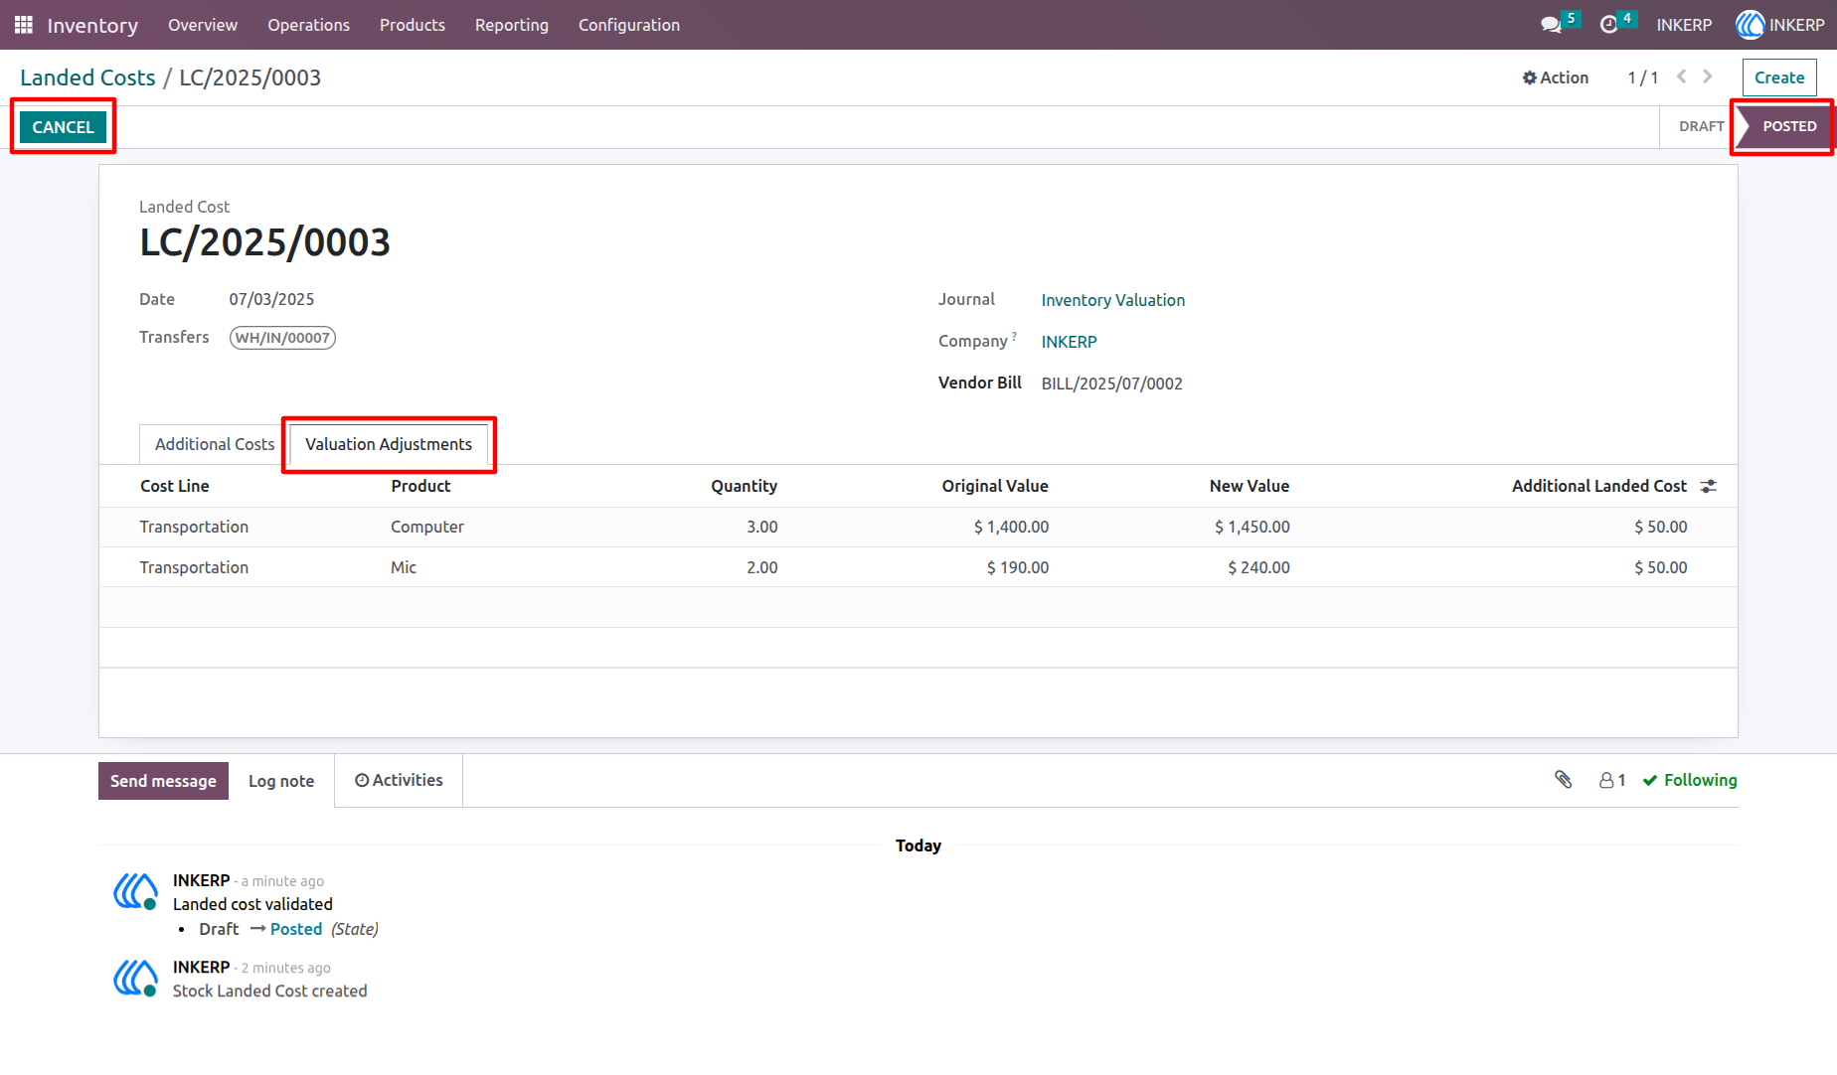1837x1075 pixels.
Task: Click the Draft status stage
Action: click(x=1701, y=126)
